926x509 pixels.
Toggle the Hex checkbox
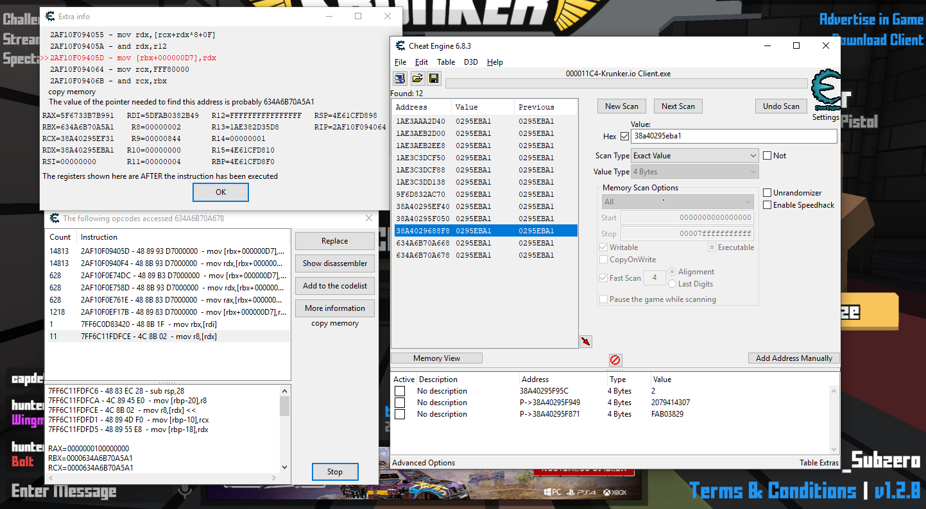625,137
